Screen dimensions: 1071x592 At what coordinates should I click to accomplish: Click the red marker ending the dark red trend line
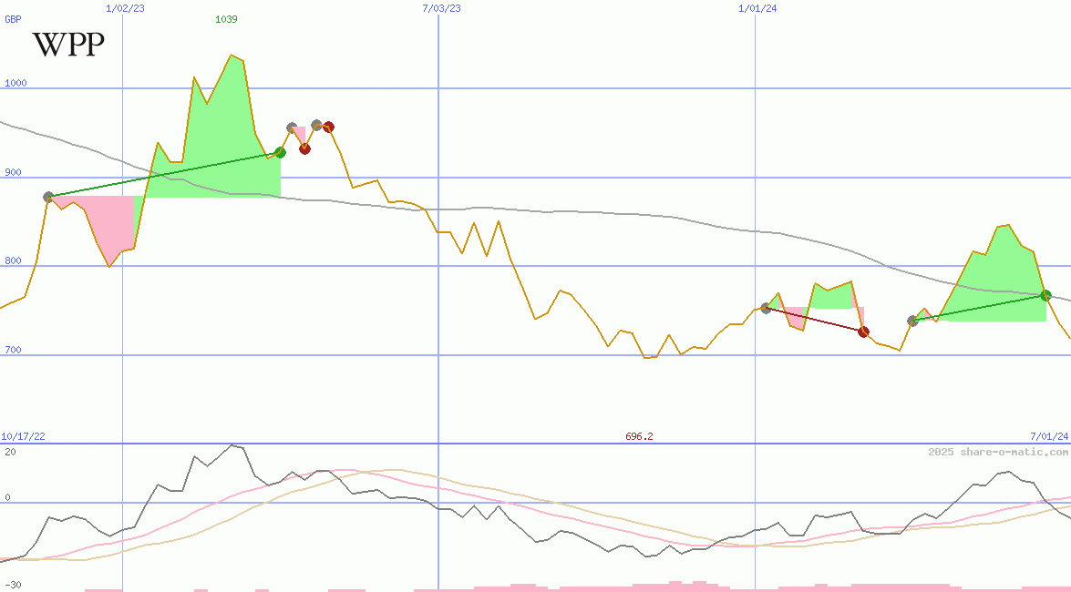(x=863, y=332)
